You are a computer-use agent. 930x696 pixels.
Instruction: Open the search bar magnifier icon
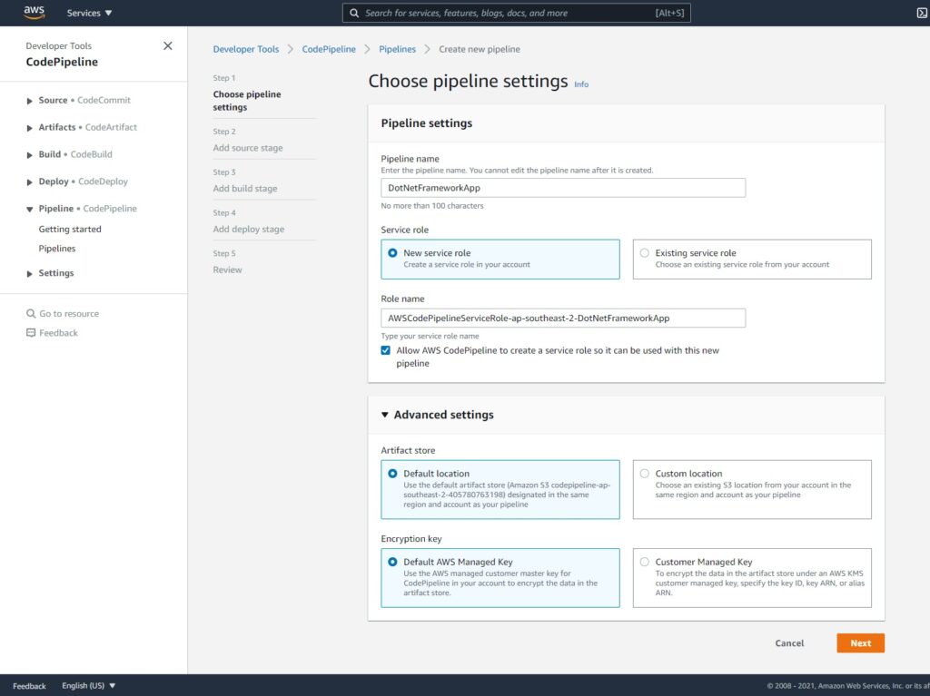point(354,13)
